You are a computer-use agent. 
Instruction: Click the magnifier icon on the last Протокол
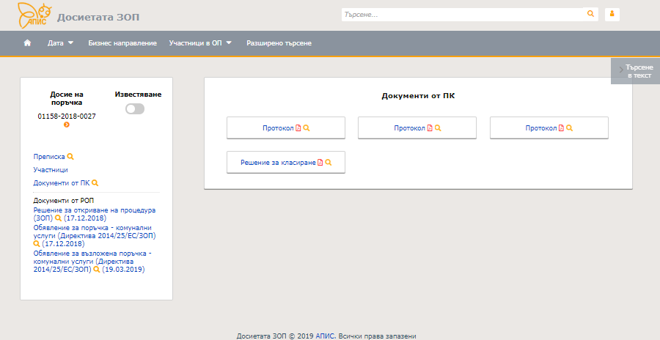[x=570, y=128]
